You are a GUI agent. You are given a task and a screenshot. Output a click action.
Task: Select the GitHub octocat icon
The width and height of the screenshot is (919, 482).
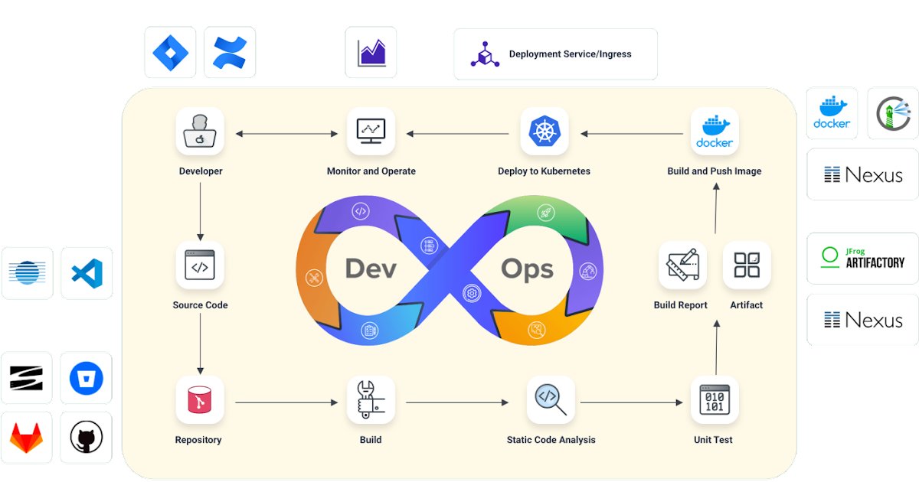point(86,437)
